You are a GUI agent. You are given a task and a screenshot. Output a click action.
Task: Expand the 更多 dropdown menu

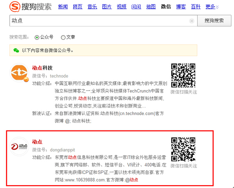click(x=212, y=7)
